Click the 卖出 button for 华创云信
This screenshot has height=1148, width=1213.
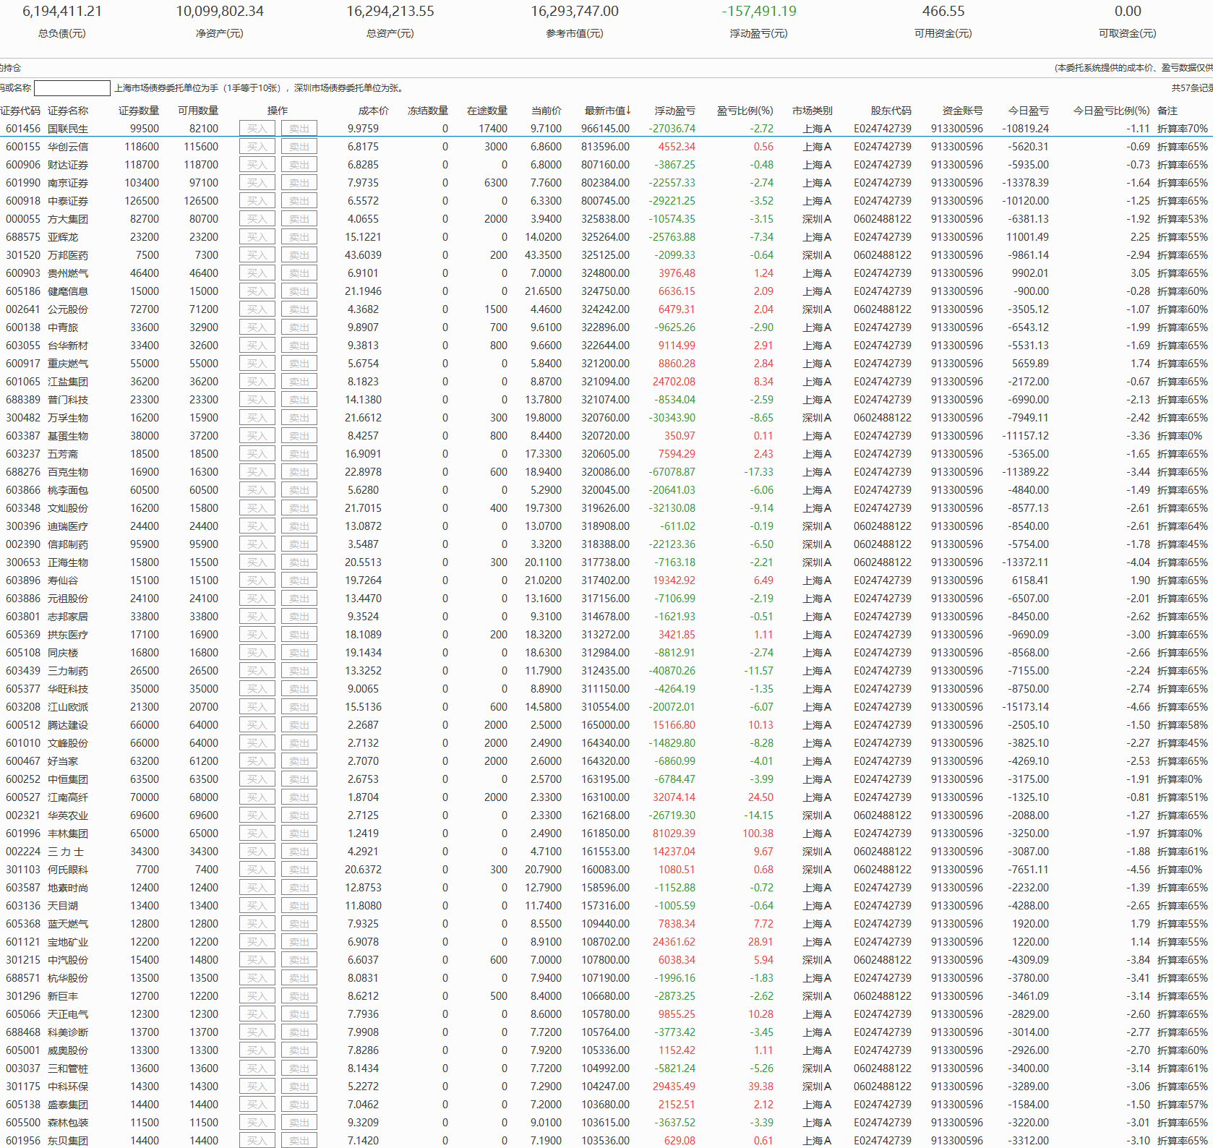pyautogui.click(x=299, y=147)
